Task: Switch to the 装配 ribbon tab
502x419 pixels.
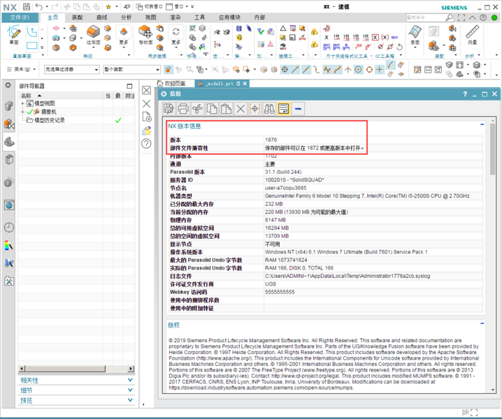Action: [x=77, y=17]
